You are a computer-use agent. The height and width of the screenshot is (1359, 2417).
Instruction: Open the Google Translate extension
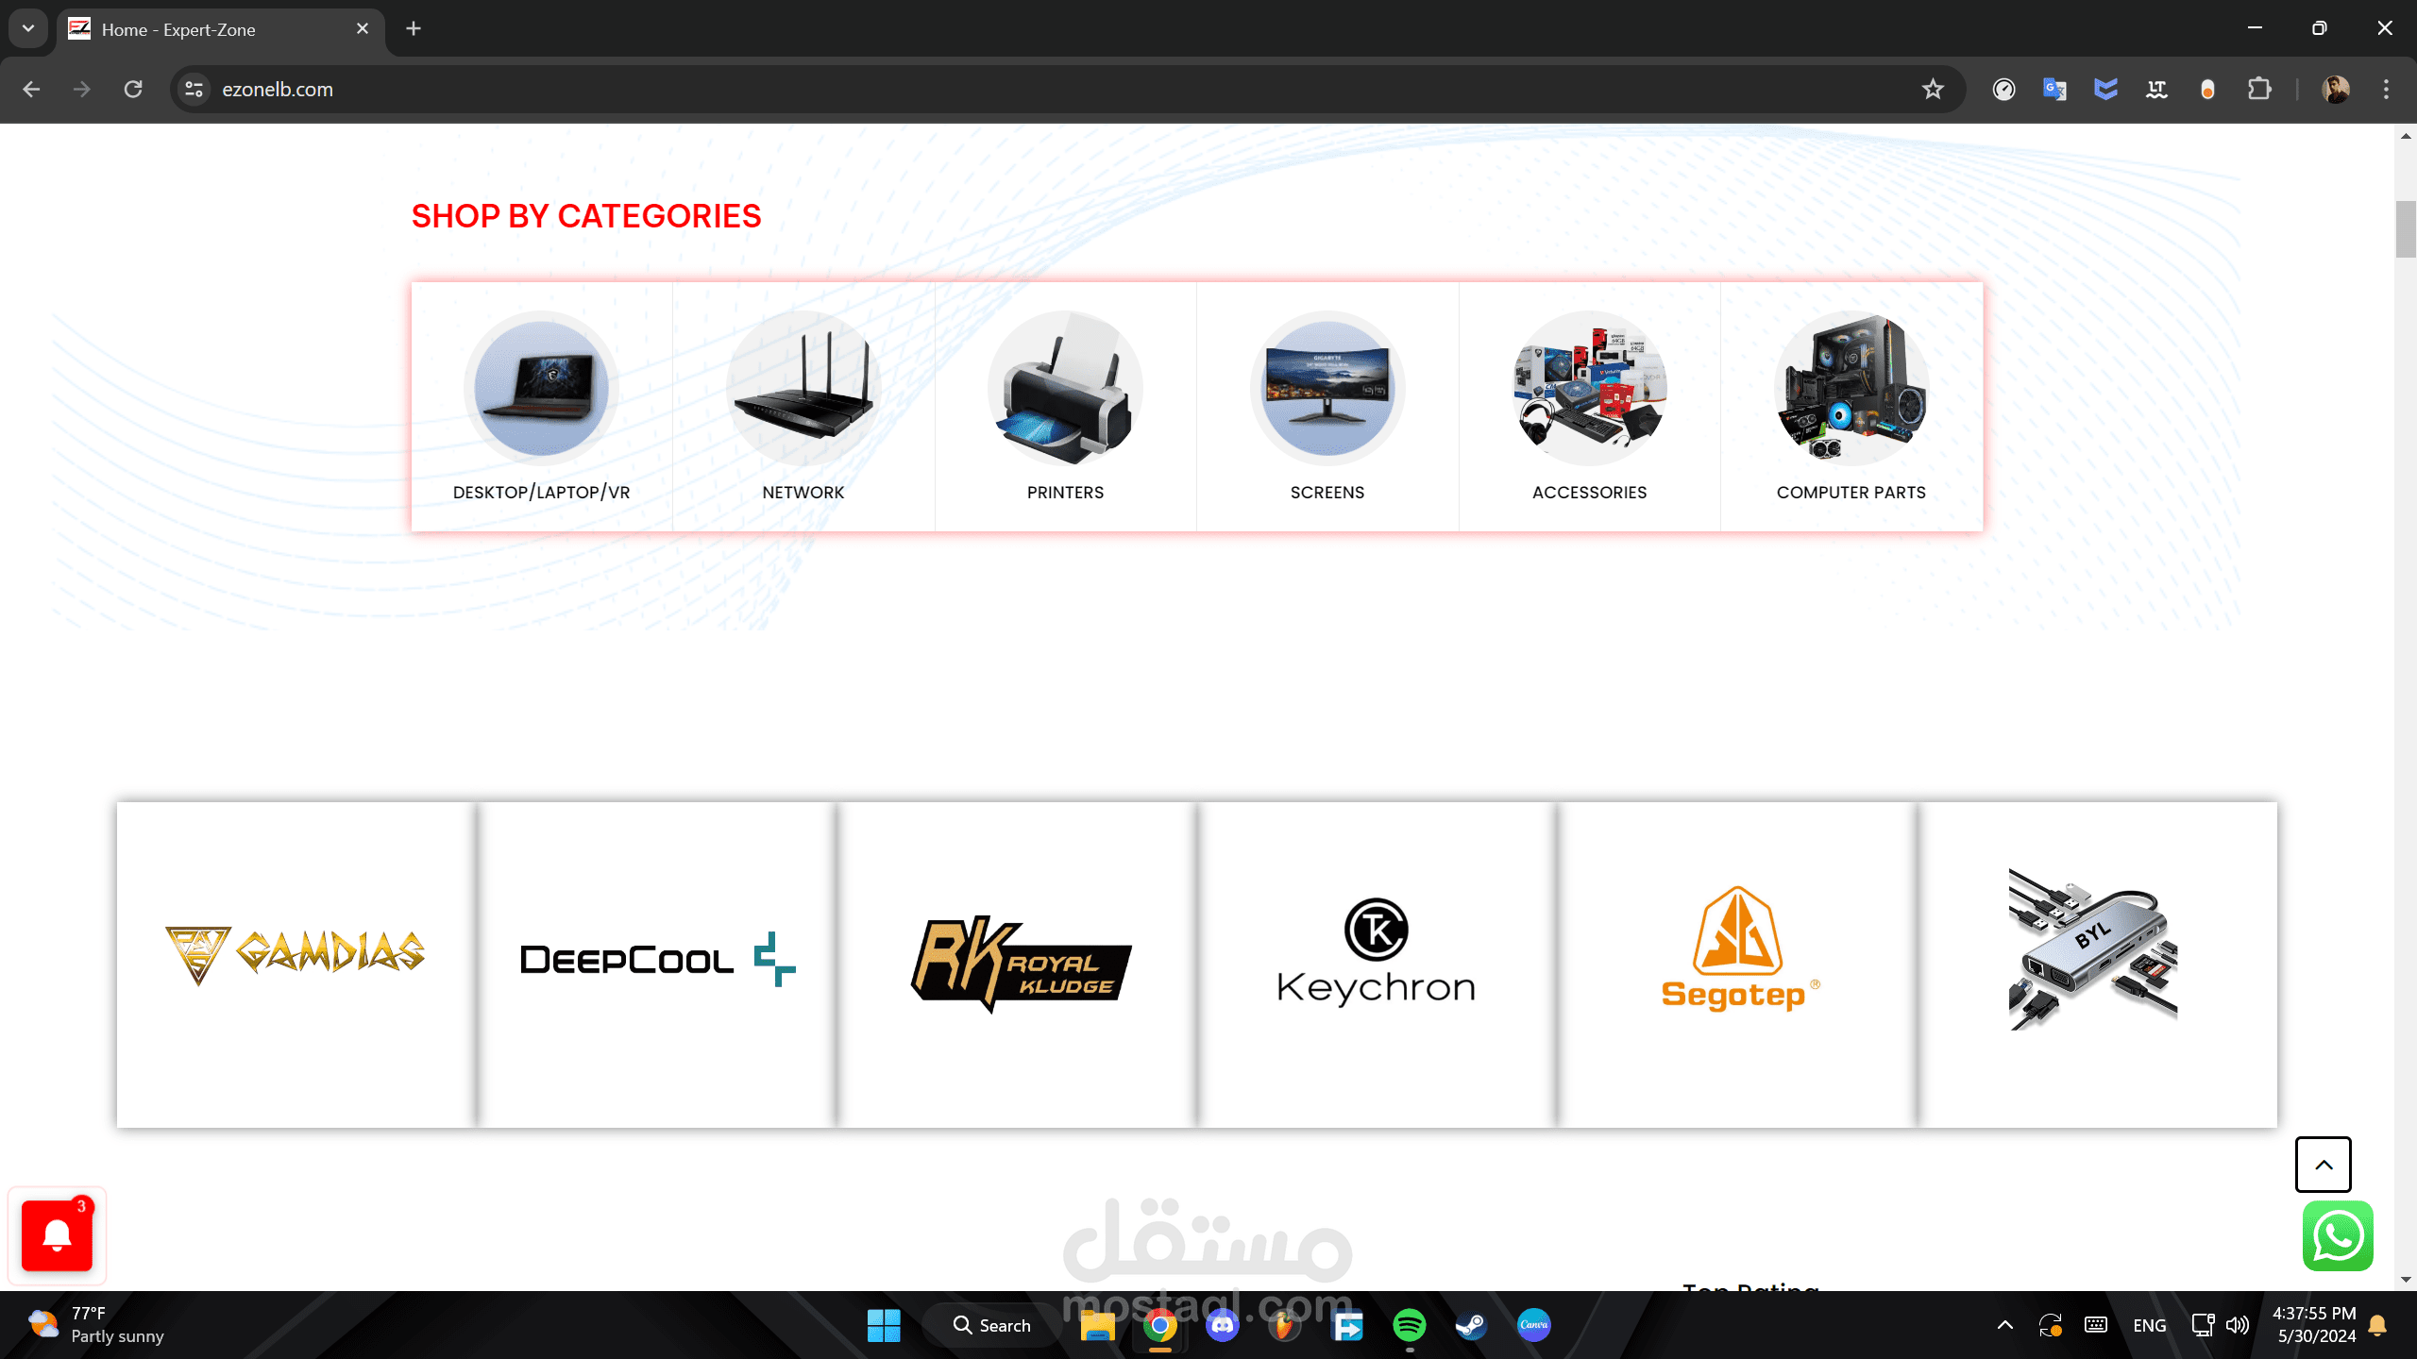click(2054, 90)
